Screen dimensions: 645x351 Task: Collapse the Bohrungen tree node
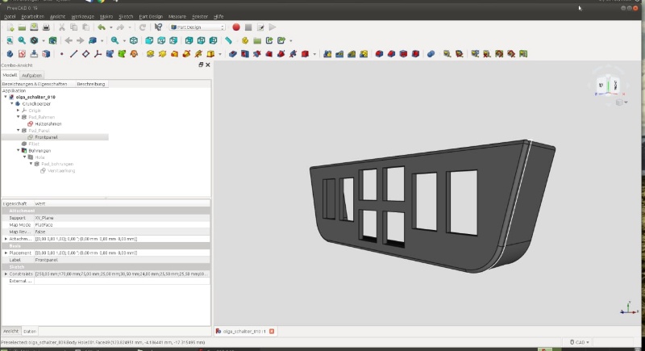[x=19, y=150]
